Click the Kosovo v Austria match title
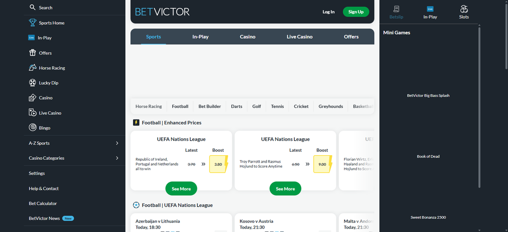 click(256, 221)
